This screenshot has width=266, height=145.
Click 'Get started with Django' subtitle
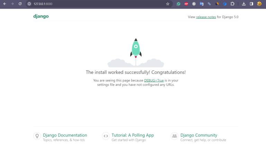pyautogui.click(x=128, y=140)
